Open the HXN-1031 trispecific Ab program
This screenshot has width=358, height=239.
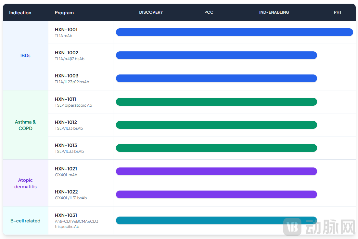(x=66, y=215)
